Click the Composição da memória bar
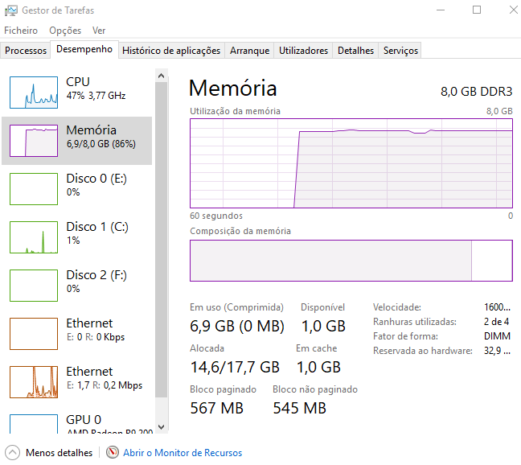 click(x=351, y=261)
